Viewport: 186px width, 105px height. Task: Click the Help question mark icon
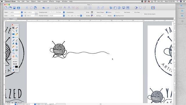pyautogui.click(x=153, y=8)
